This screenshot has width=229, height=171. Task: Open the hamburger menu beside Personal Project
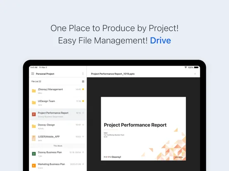tap(33, 74)
